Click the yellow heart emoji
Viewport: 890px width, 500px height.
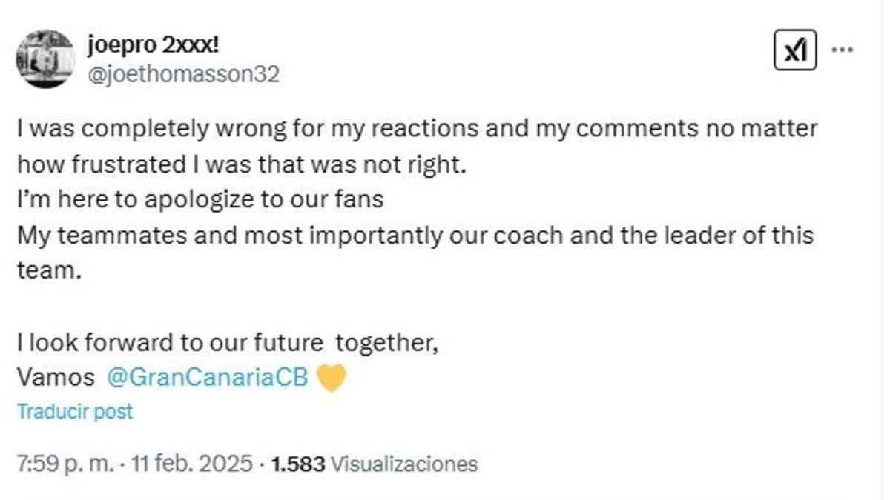(x=331, y=379)
